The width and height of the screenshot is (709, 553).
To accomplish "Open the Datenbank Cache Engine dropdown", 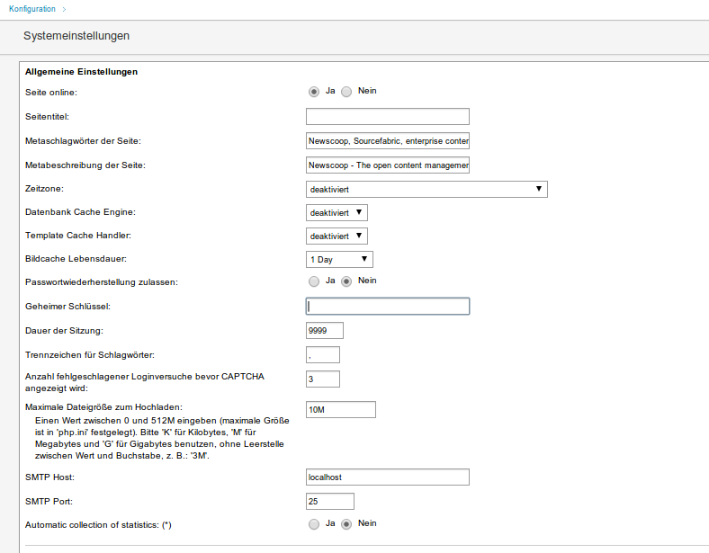I will tap(337, 213).
